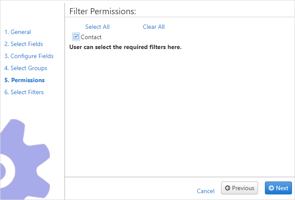295x200 pixels.
Task: Open step 6. Select Filters
Action: click(x=24, y=92)
